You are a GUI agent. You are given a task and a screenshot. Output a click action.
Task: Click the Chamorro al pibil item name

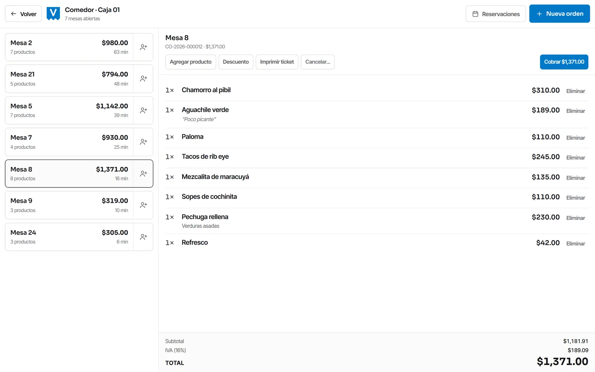[x=206, y=90]
